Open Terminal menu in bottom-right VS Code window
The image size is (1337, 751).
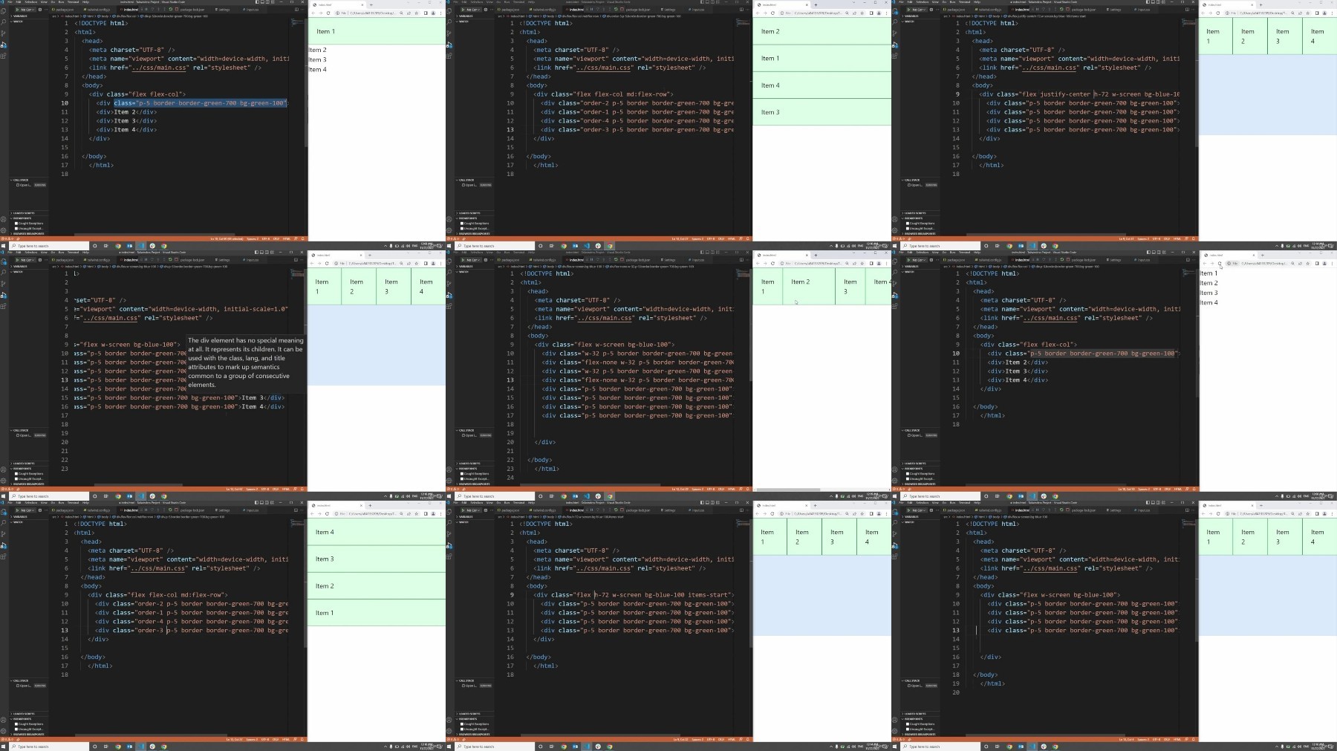point(964,503)
